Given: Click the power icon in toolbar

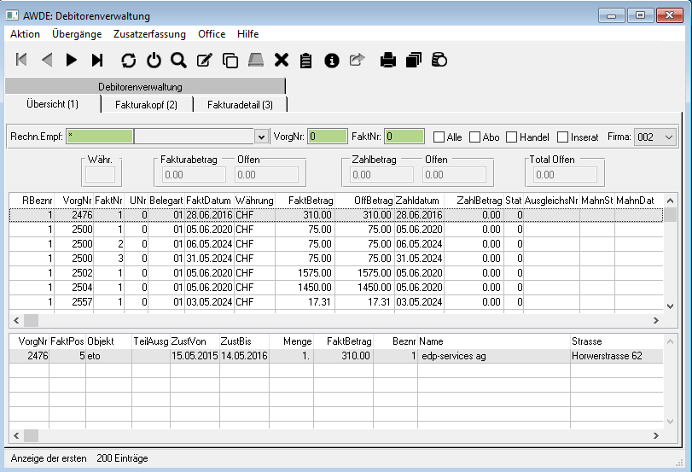Looking at the screenshot, I should click(154, 60).
